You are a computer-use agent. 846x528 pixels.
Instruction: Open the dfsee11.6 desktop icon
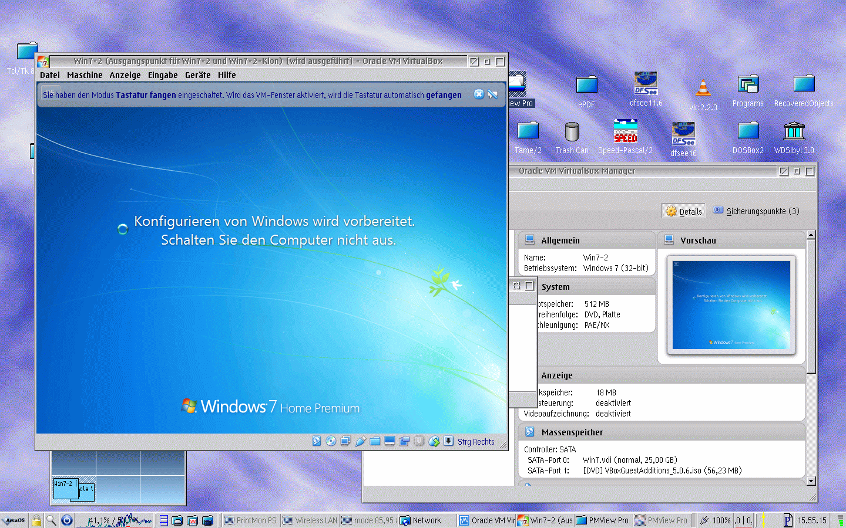[x=646, y=89]
